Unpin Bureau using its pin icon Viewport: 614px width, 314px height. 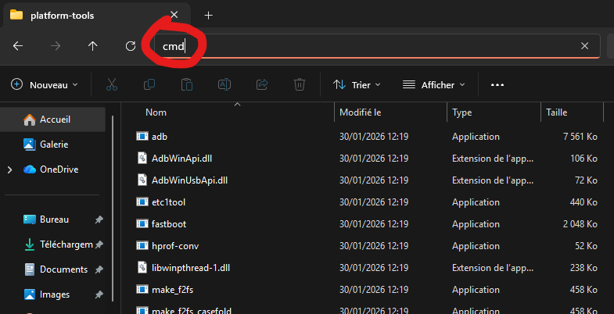[x=99, y=219]
